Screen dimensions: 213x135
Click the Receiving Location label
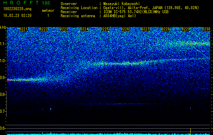coord(79,8)
